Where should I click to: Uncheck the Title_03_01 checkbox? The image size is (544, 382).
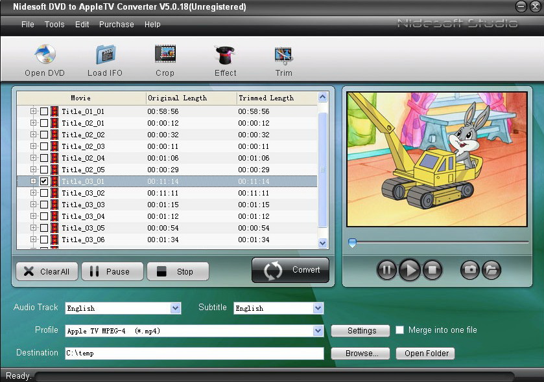click(44, 181)
